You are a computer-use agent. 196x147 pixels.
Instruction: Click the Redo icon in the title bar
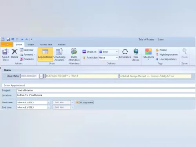click(x=17, y=39)
